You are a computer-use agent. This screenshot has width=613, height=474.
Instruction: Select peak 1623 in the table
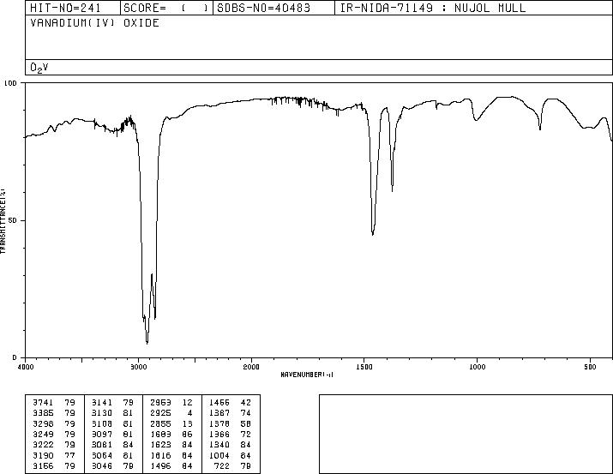tap(160, 445)
